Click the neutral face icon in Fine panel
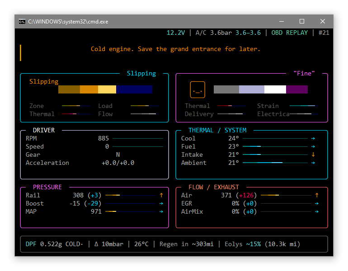 point(198,89)
